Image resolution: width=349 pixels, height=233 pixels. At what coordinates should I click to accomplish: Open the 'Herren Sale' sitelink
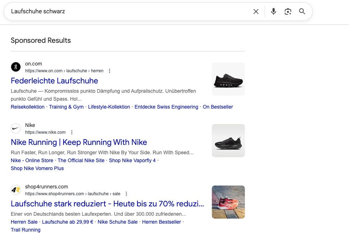[24, 222]
